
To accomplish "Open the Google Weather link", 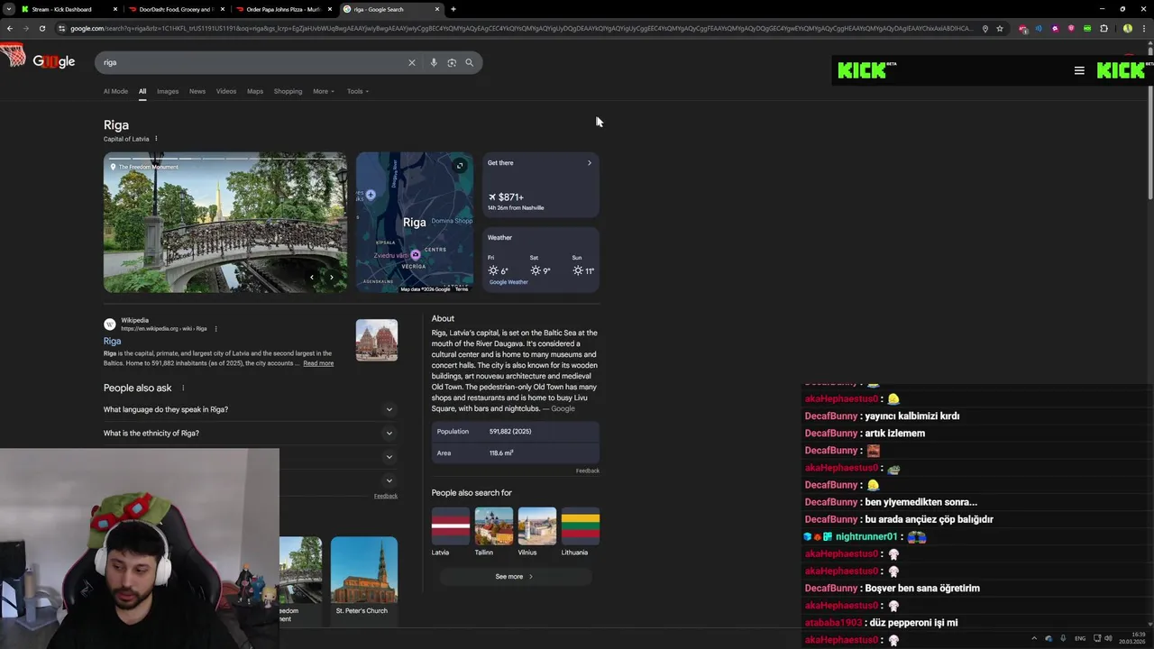I will [508, 282].
